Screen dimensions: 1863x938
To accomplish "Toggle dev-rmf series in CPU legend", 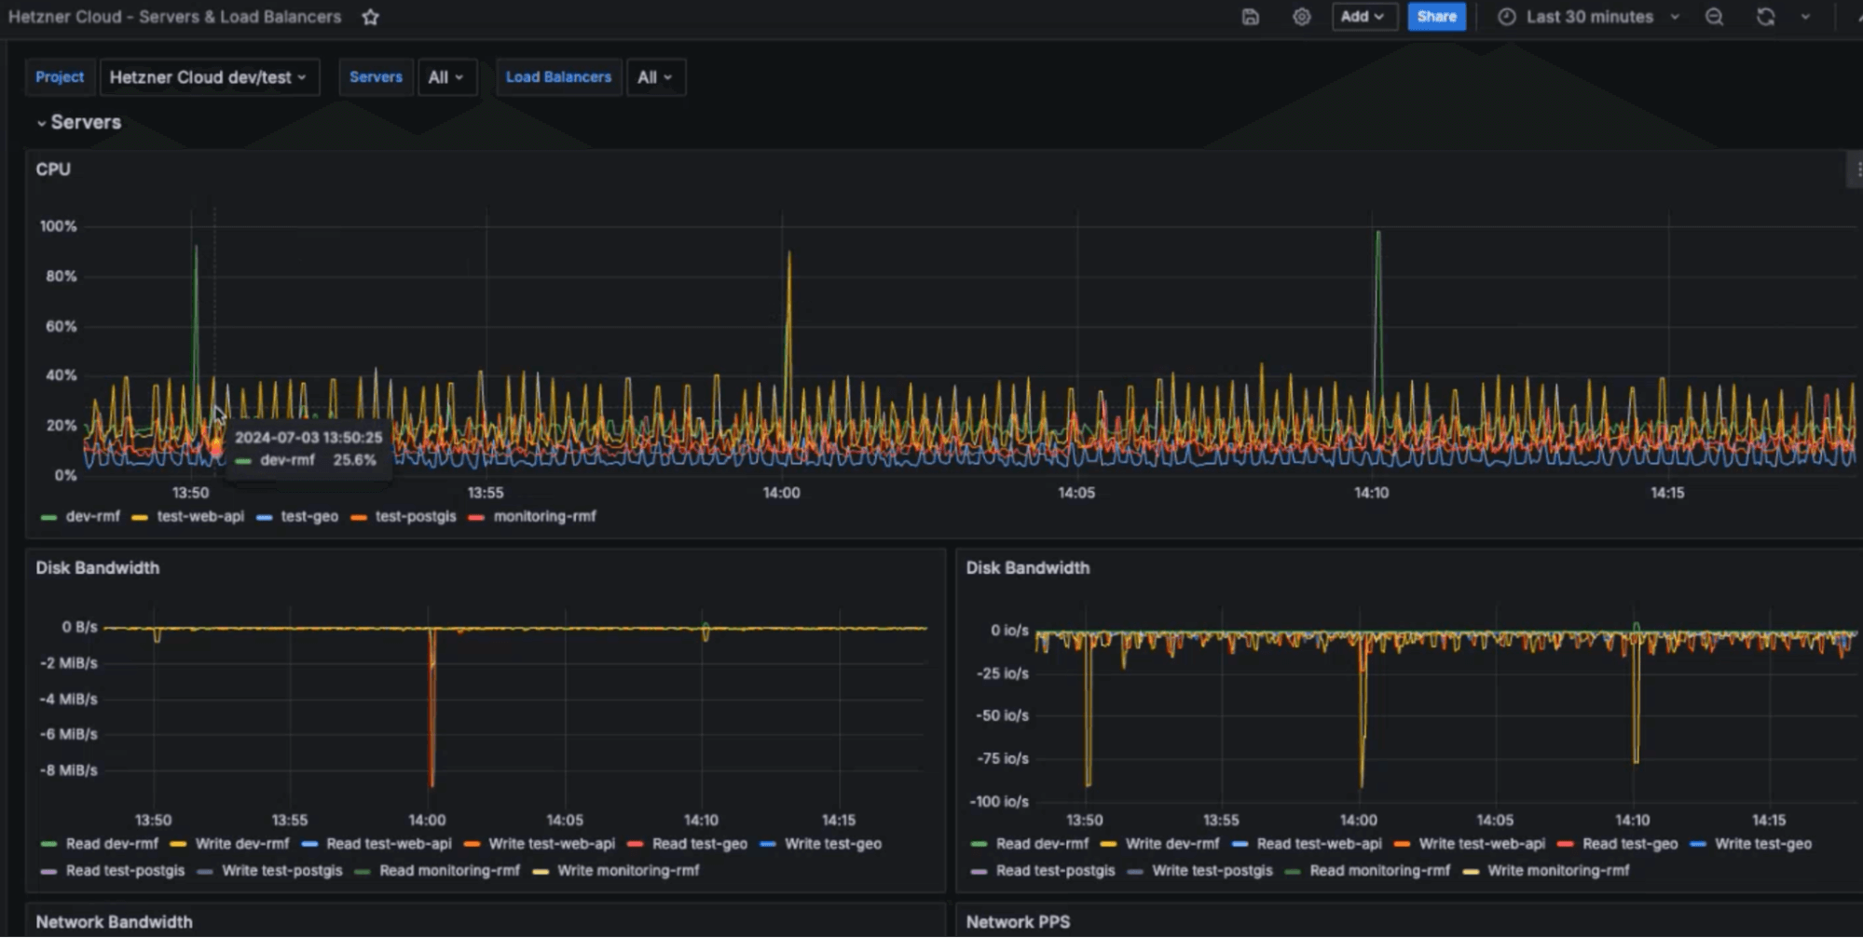I will tap(92, 516).
